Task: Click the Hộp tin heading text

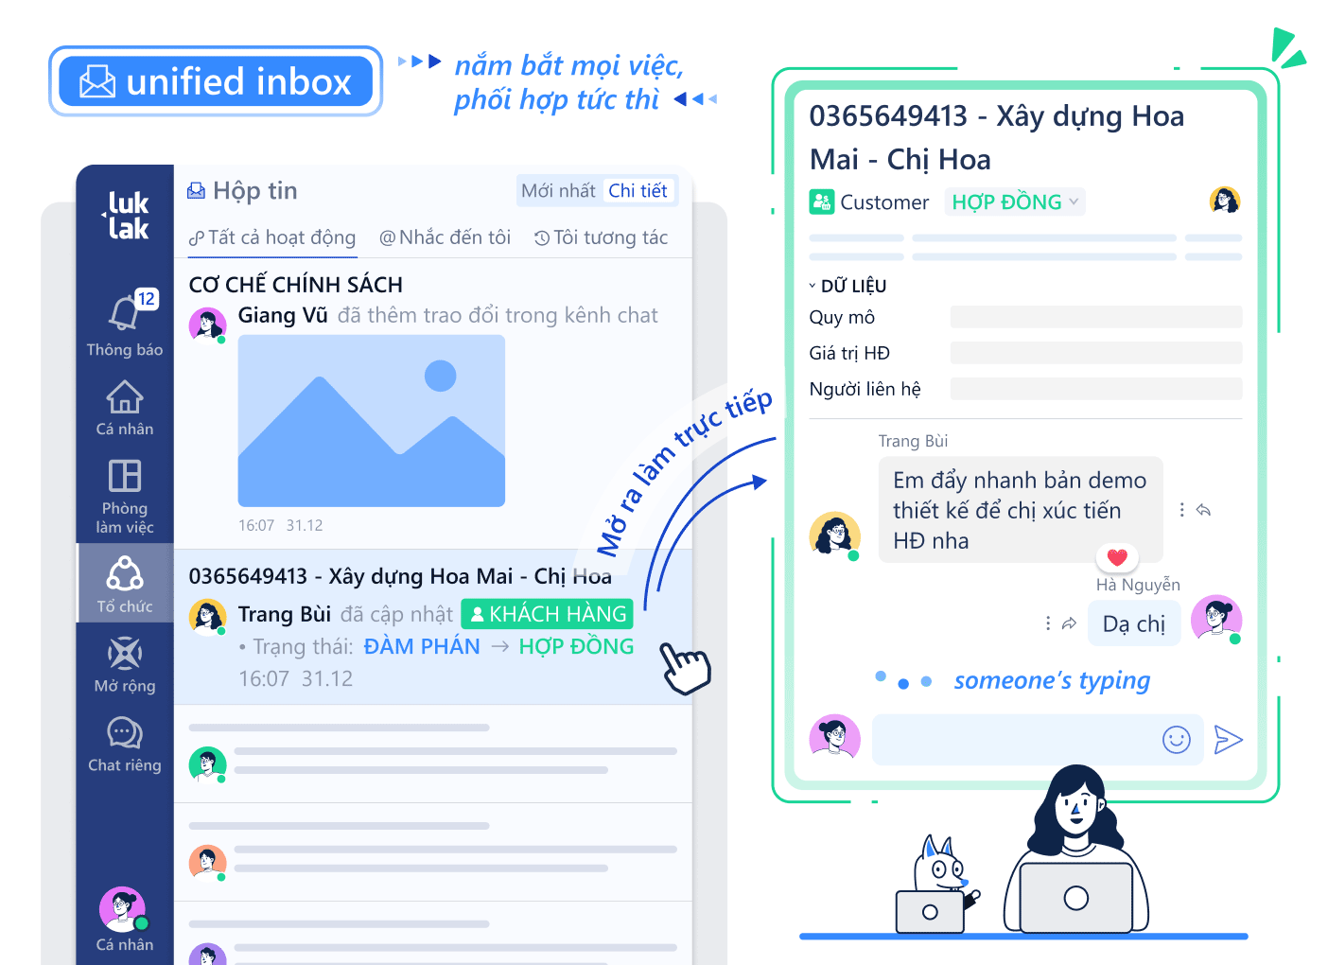Action: click(255, 191)
